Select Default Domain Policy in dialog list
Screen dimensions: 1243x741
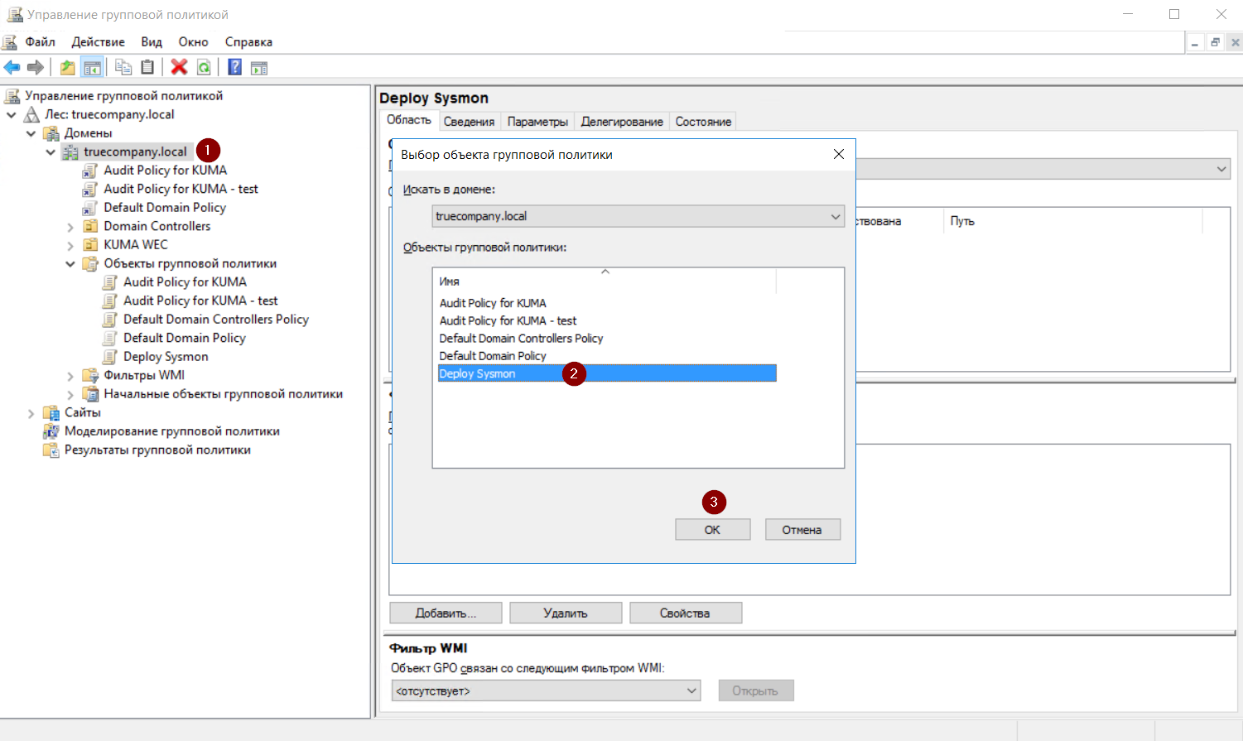point(493,356)
